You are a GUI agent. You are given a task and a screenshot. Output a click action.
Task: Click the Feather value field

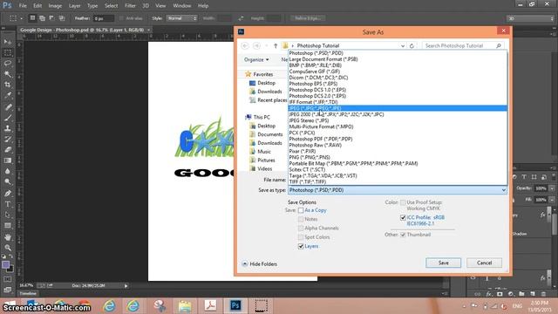[104, 18]
